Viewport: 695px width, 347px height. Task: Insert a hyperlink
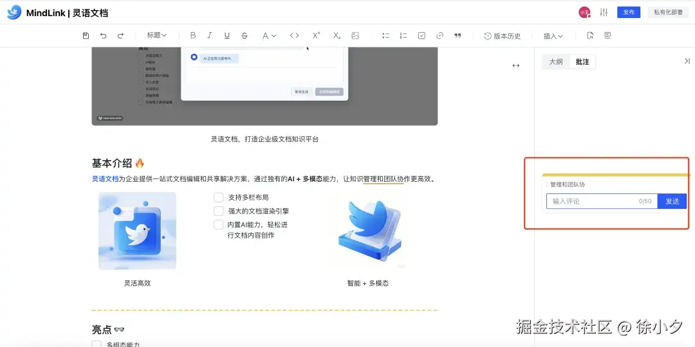[440, 36]
